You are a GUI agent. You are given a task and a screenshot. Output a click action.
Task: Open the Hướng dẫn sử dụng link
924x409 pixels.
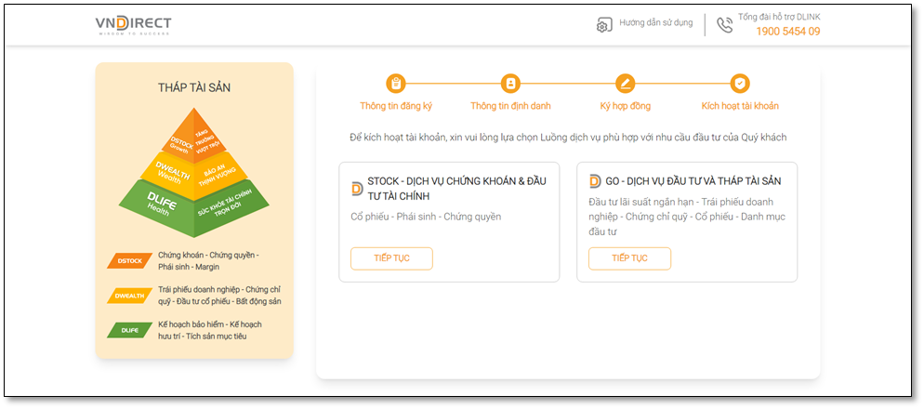[x=656, y=23]
